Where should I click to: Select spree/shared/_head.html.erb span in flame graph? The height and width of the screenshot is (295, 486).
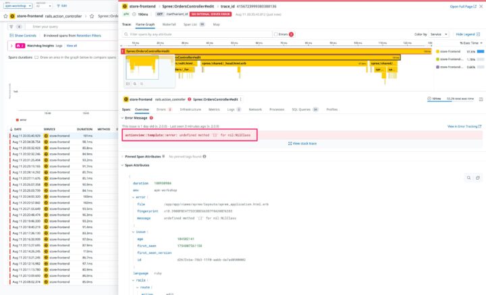click(283, 63)
